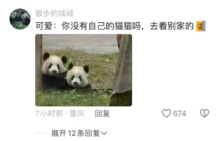Click the divider line before 展开

[x=41, y=133]
